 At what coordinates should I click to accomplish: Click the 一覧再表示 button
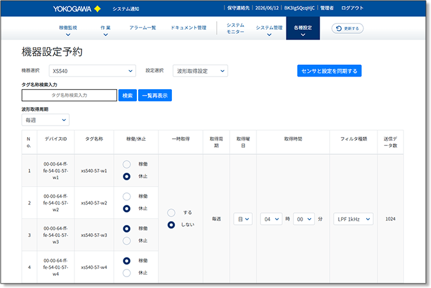(x=155, y=96)
